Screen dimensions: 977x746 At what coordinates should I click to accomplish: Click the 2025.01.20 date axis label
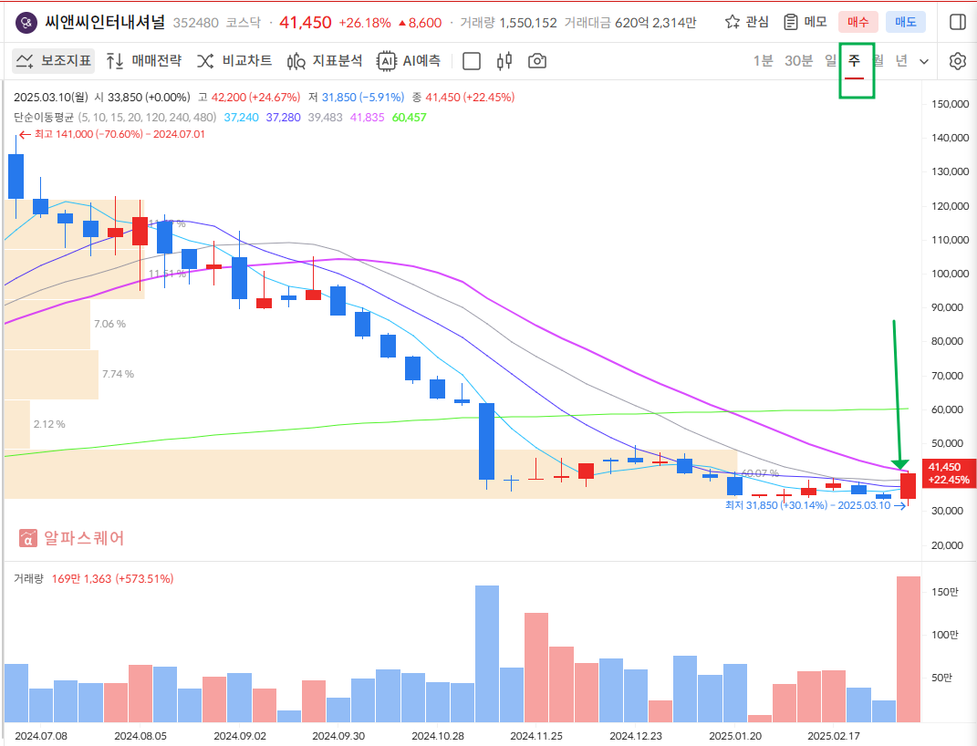[735, 735]
